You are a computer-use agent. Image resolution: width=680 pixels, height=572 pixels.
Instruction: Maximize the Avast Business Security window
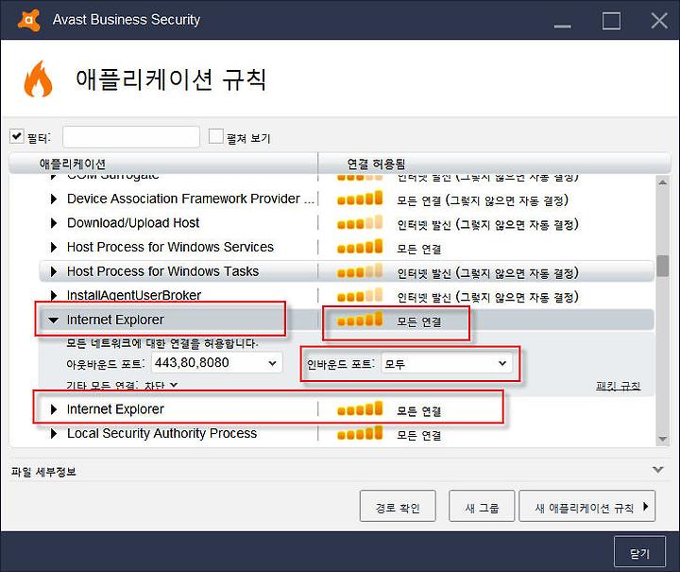tap(611, 21)
